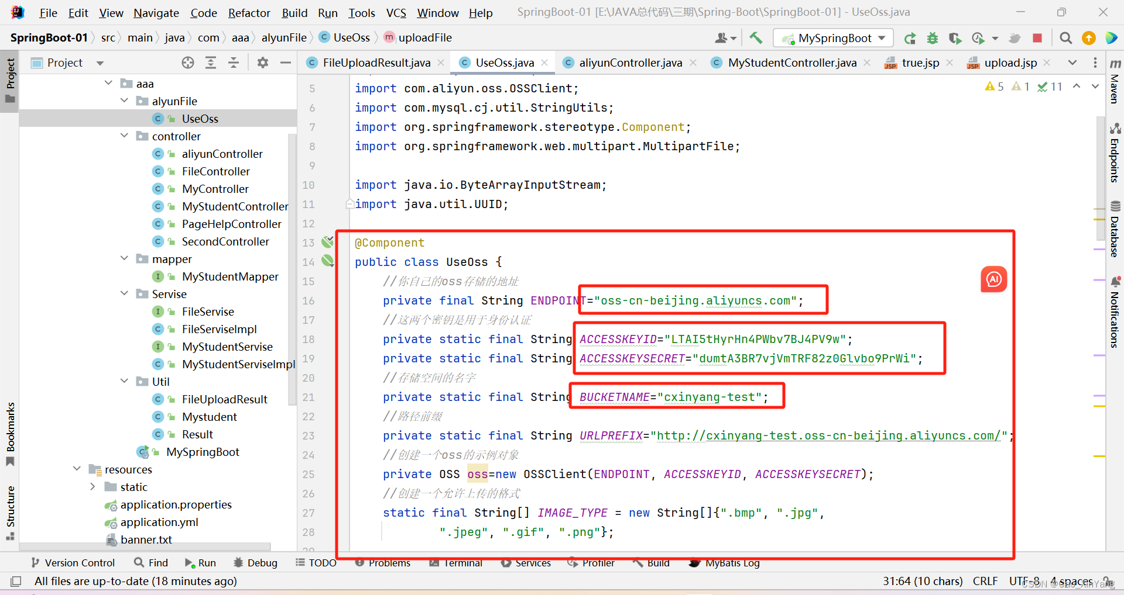
Task: Click the editor vertical scrollbar thumb
Action: tap(1100, 178)
